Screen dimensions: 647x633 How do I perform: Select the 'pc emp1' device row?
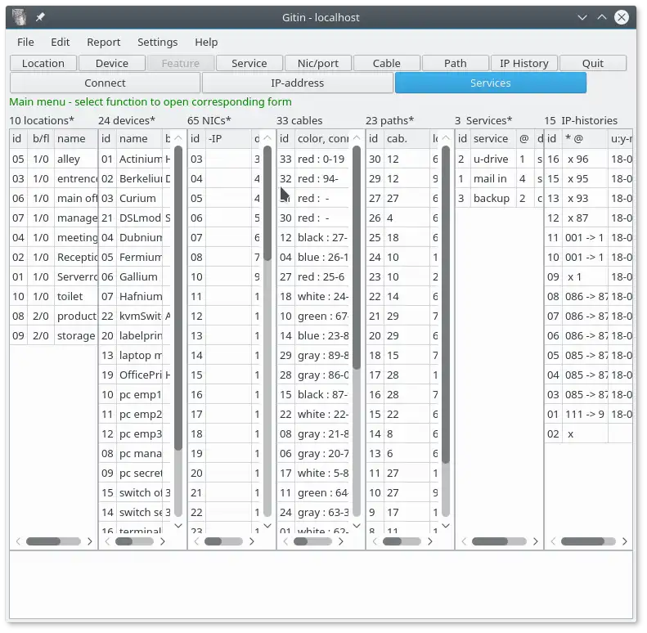tap(135, 395)
